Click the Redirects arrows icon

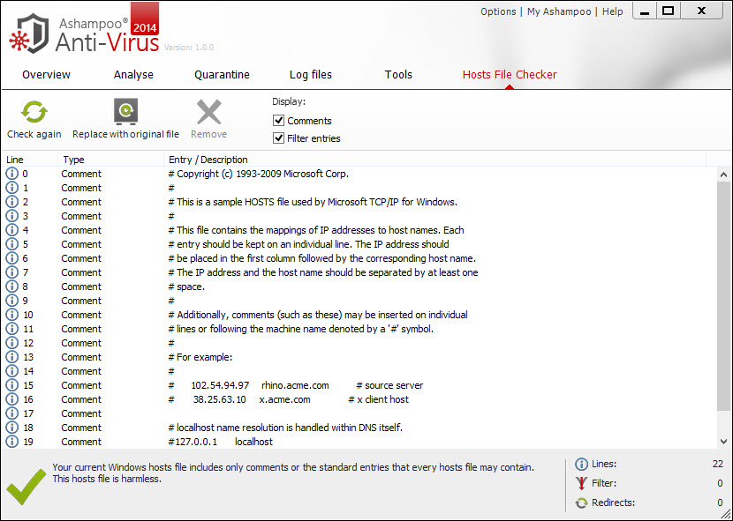click(581, 502)
